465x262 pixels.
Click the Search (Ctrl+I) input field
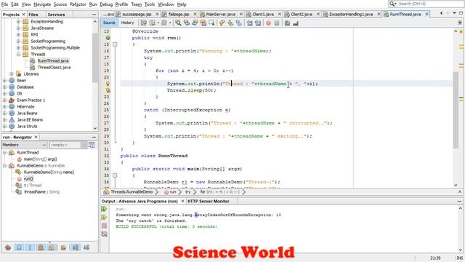point(430,4)
